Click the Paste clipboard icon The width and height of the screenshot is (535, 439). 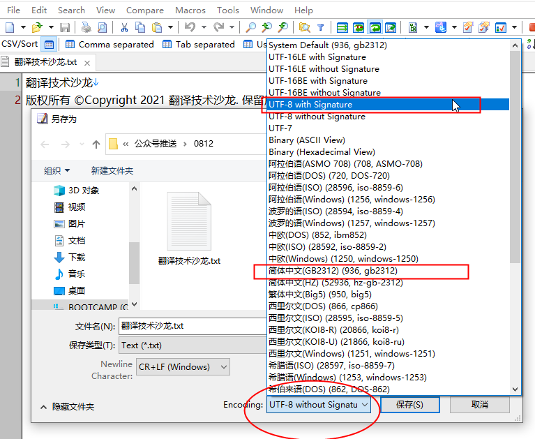click(x=157, y=27)
